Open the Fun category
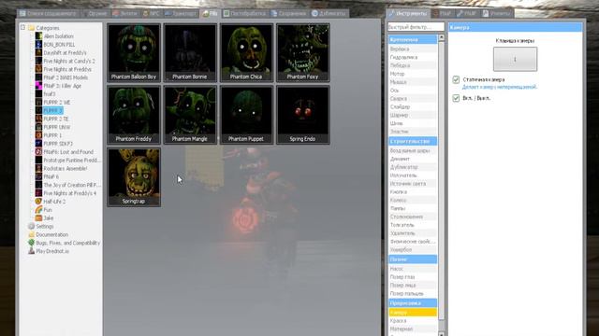Image resolution: width=599 pixels, height=336 pixels. click(x=48, y=210)
